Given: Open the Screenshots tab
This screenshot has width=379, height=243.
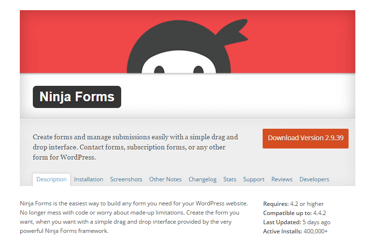Looking at the screenshot, I should [126, 179].
